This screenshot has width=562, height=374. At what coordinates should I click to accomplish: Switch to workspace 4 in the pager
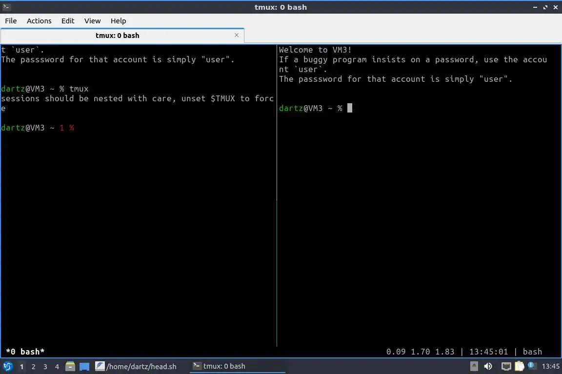(57, 367)
